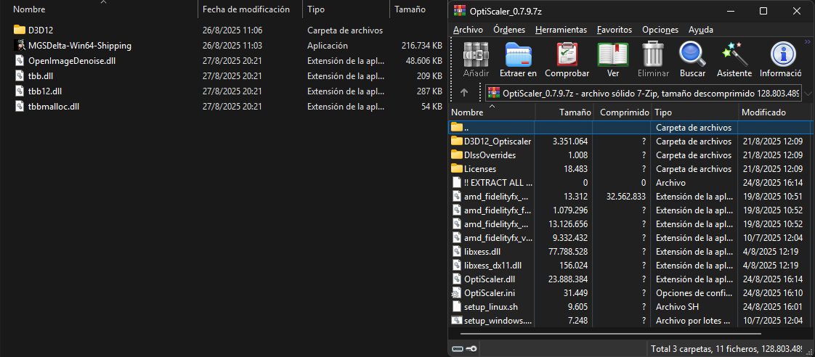Expand hidden toolbar items chevron
Viewport: 815px width, 357px height.
coord(807,42)
